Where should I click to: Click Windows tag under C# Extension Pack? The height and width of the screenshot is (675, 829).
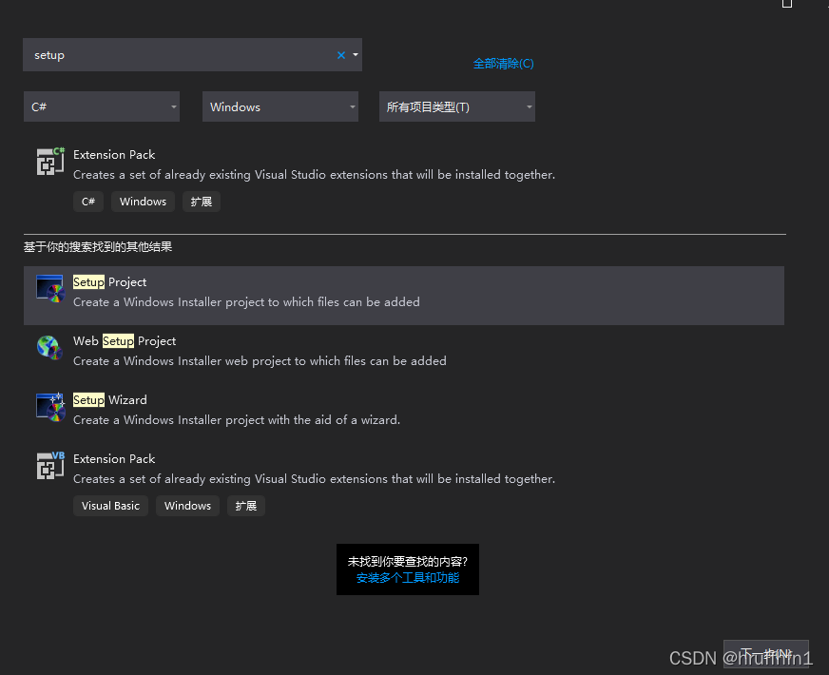click(143, 202)
